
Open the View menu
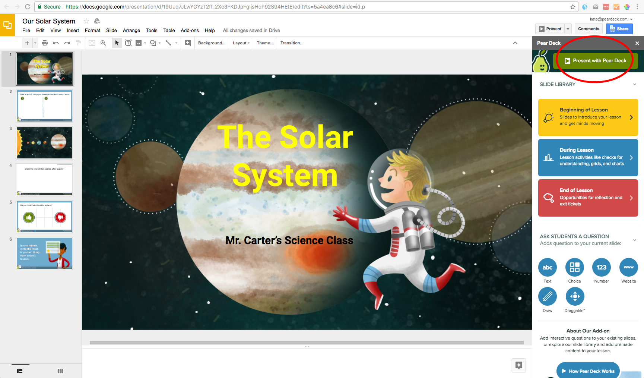pos(55,31)
